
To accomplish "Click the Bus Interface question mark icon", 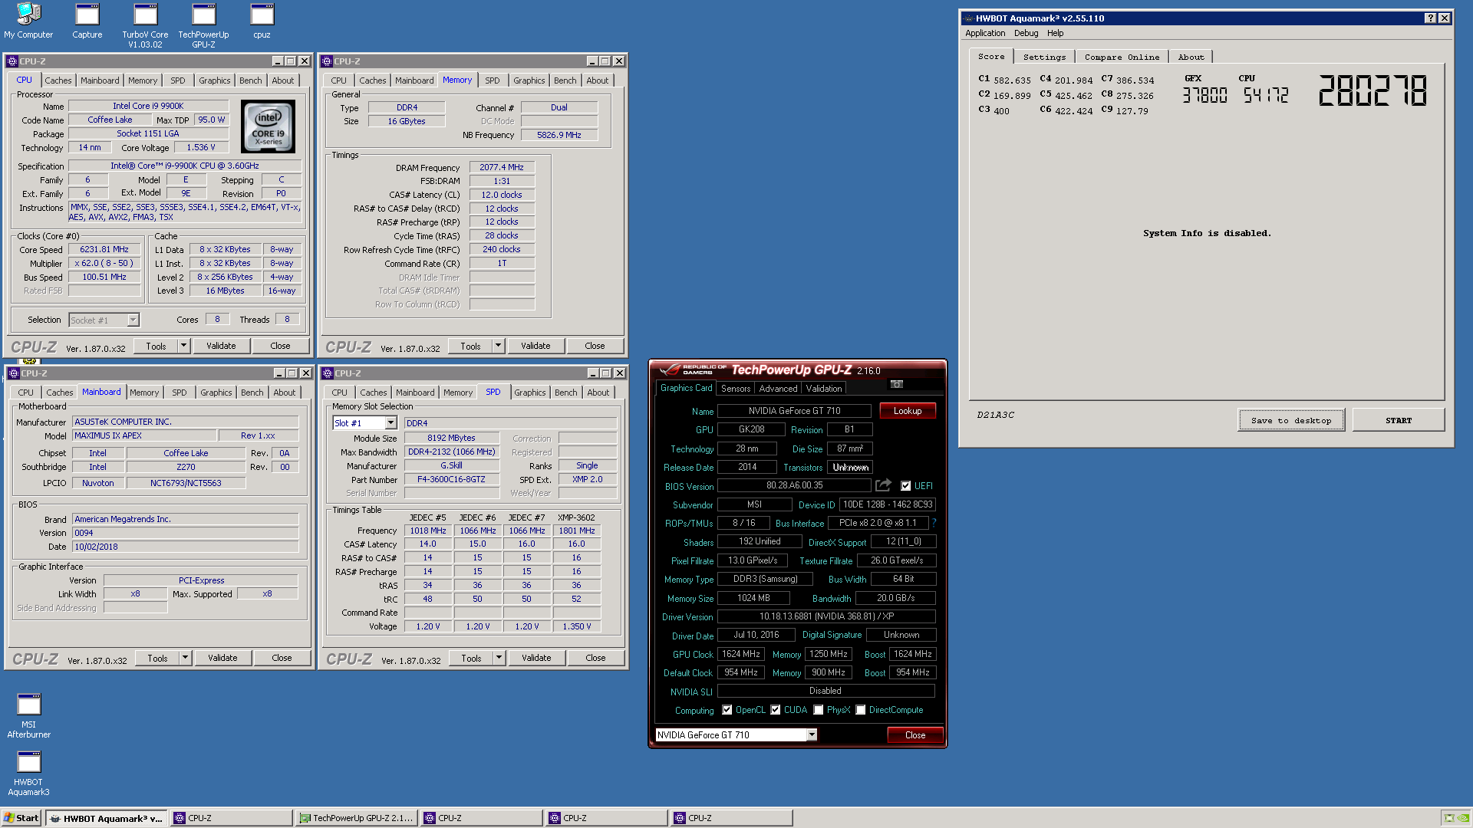I will pos(934,523).
